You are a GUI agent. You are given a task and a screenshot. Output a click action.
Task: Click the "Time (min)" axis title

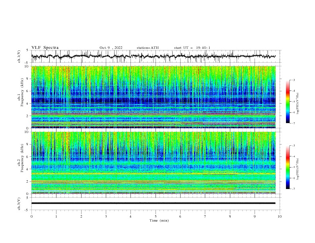pos(159,220)
